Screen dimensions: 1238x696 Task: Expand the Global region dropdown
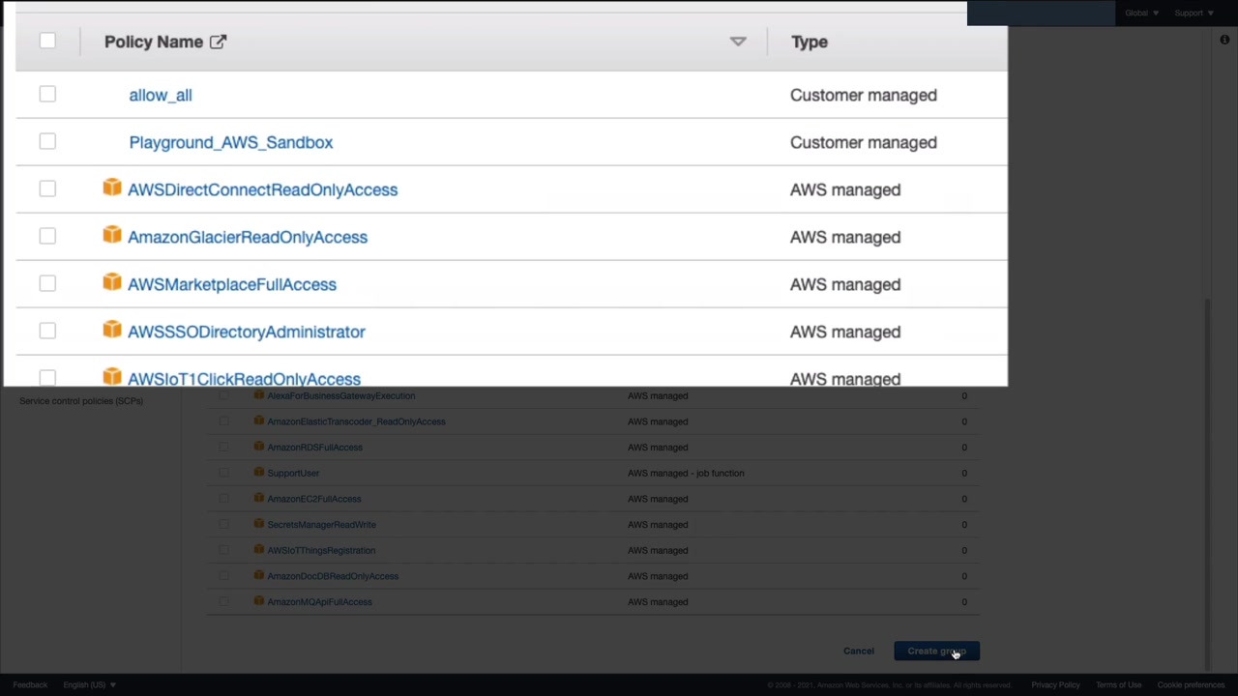(1141, 14)
